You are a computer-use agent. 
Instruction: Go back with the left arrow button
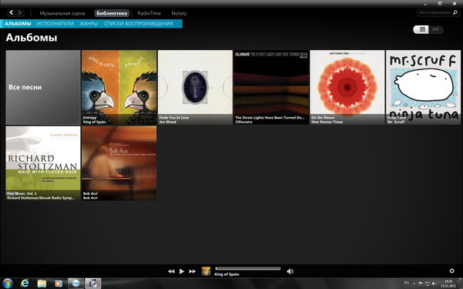tap(12, 12)
